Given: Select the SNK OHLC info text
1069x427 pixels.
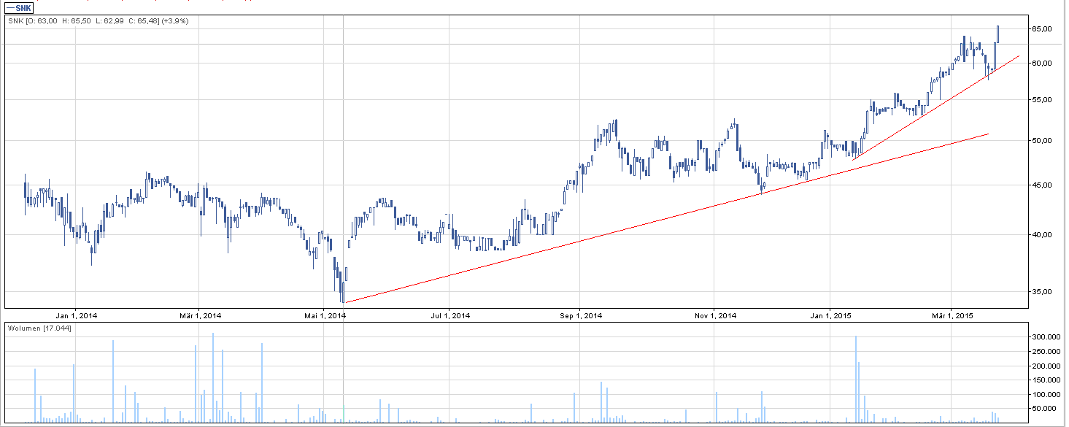Looking at the screenshot, I should pos(98,21).
